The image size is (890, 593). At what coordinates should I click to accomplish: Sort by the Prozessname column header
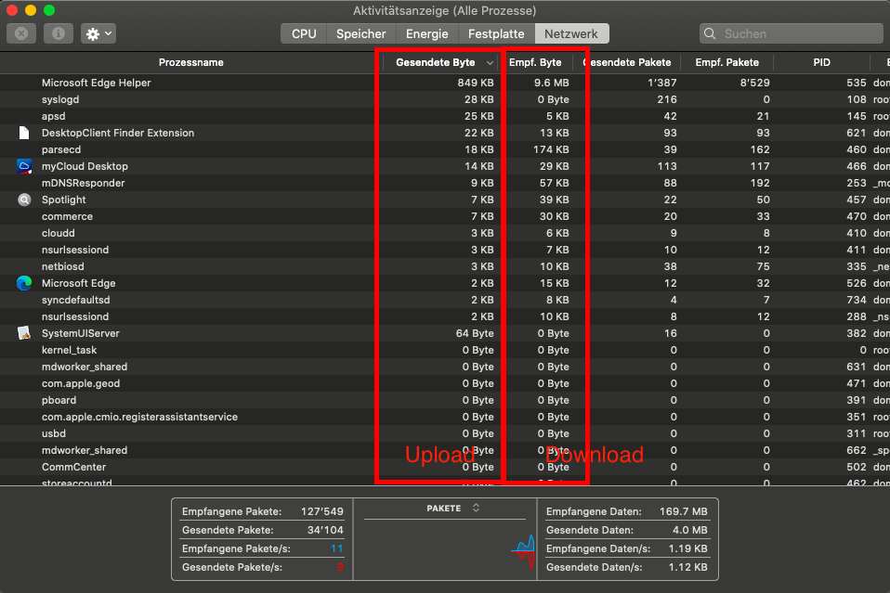(x=190, y=62)
